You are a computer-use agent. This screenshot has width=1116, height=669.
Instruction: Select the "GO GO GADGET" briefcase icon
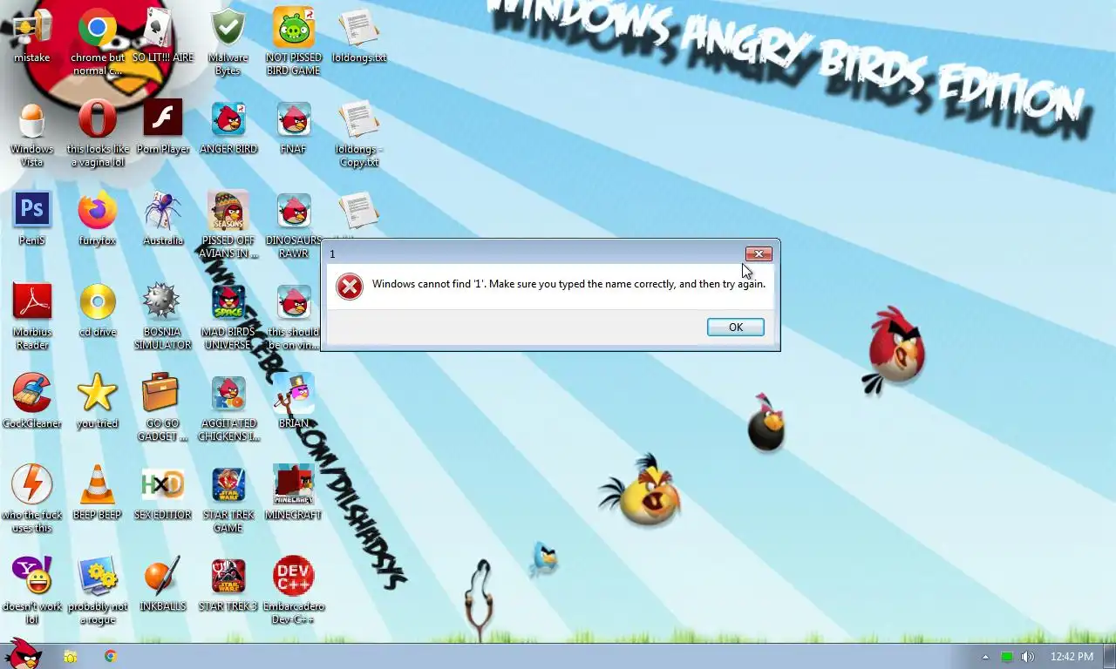[x=163, y=408]
